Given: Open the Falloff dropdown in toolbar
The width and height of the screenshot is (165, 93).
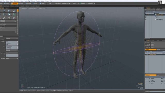Looking at the screenshot, I should coord(75,3).
